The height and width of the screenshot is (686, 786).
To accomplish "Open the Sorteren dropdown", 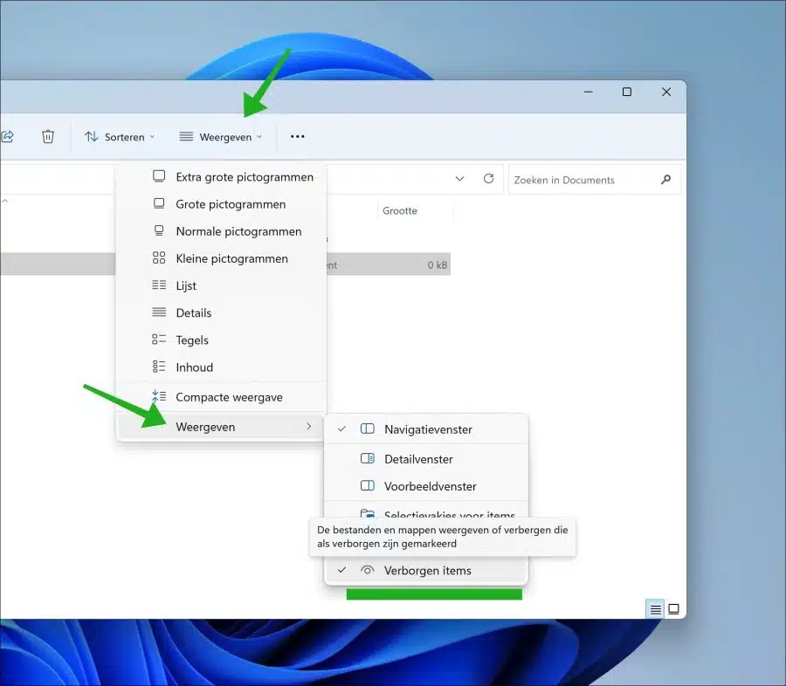I will click(x=120, y=137).
